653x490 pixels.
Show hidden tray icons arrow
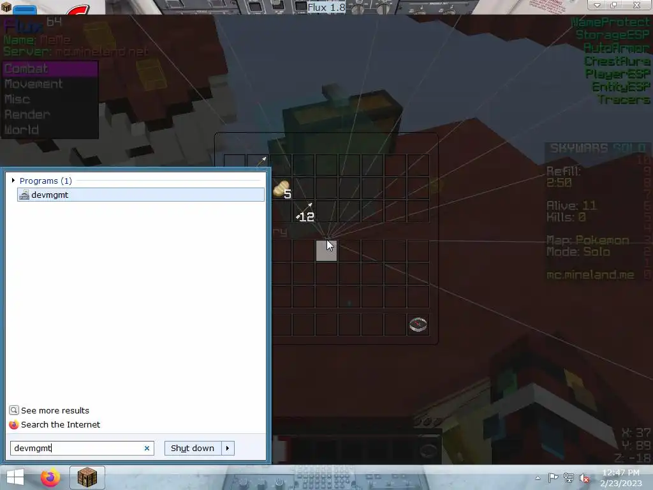click(x=538, y=478)
